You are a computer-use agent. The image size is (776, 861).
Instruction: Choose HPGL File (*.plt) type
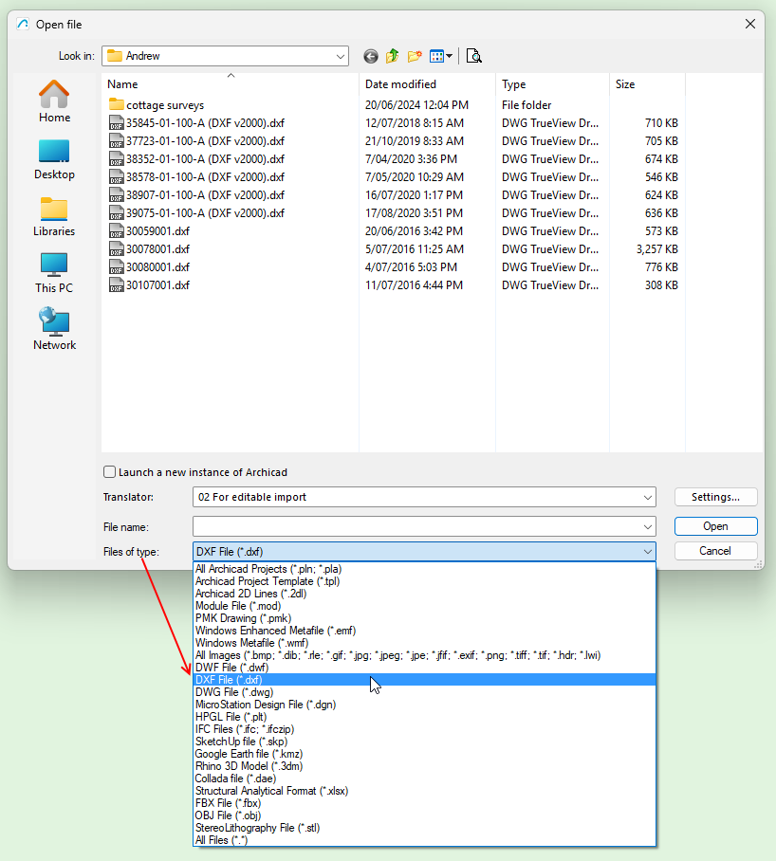coord(424,717)
